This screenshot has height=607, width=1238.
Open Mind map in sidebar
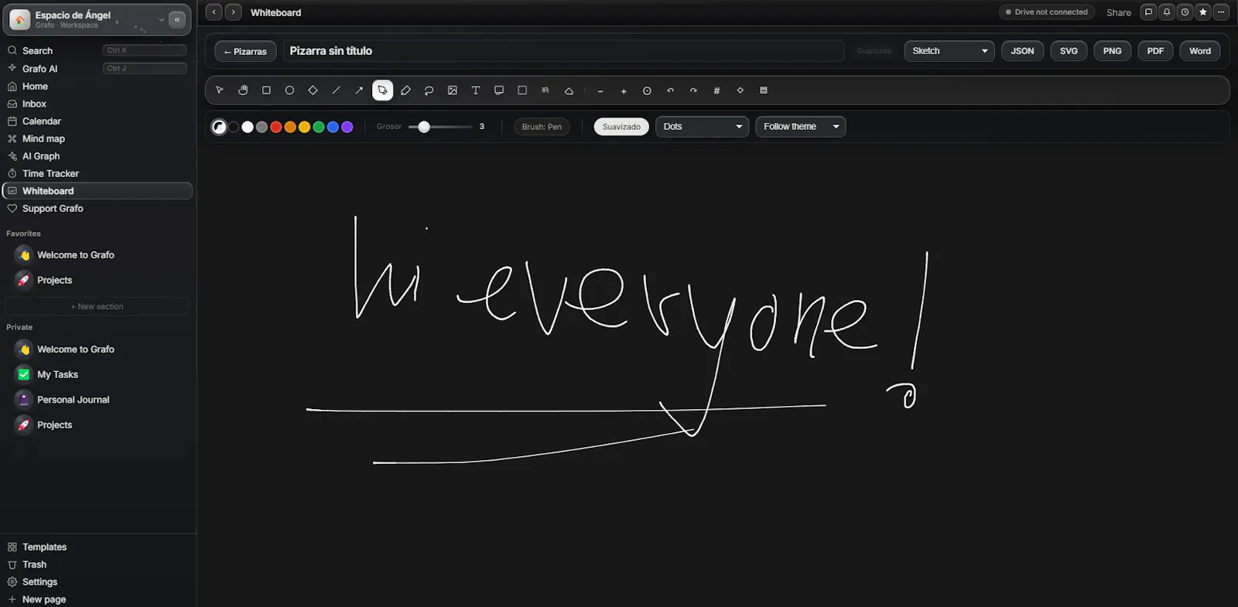(x=97, y=139)
